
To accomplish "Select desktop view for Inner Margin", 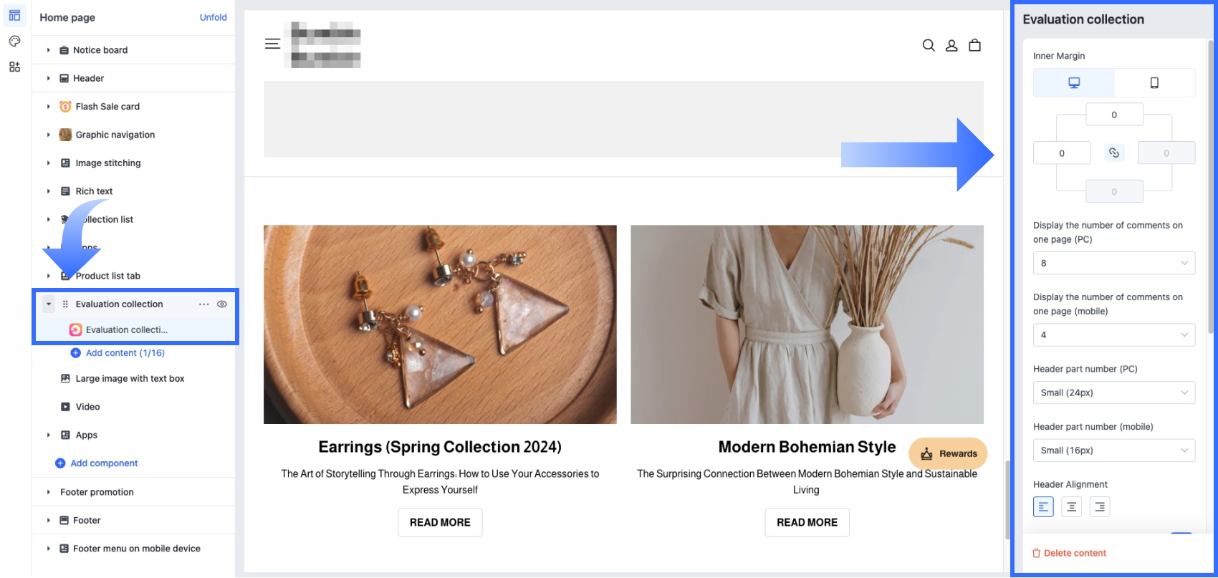I will coord(1074,83).
